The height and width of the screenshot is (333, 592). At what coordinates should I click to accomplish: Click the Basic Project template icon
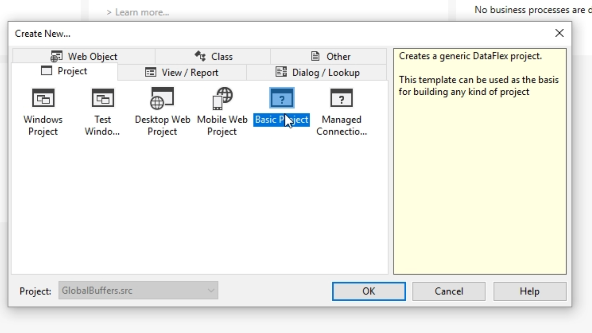pos(282,98)
